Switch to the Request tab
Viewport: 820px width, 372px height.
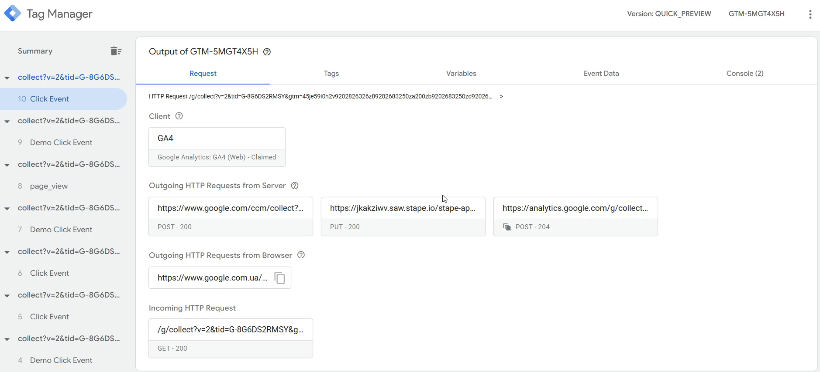tap(203, 74)
